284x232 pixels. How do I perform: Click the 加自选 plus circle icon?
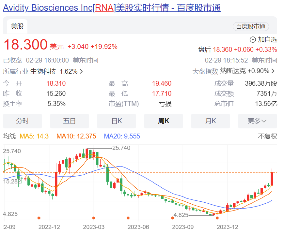(253, 40)
